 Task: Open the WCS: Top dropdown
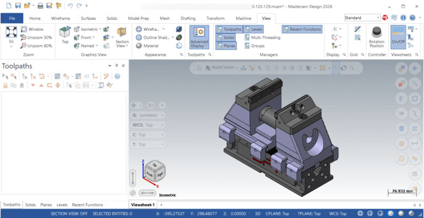click(148, 125)
